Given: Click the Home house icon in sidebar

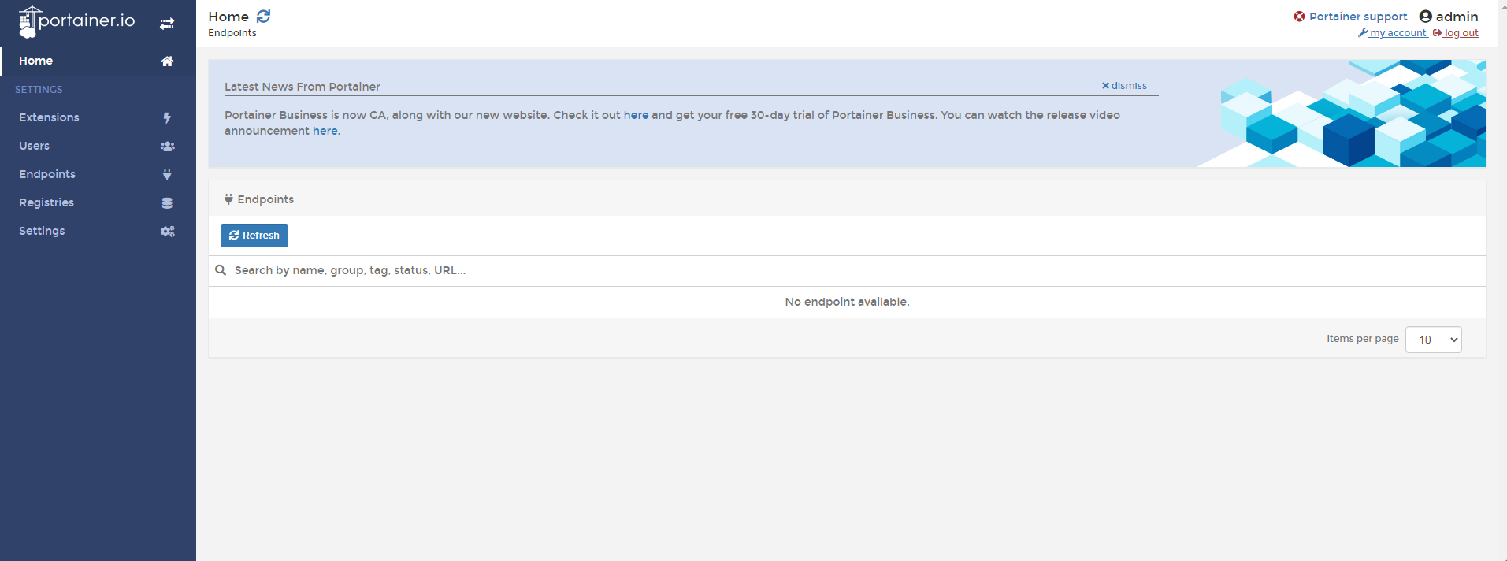Looking at the screenshot, I should 167,61.
